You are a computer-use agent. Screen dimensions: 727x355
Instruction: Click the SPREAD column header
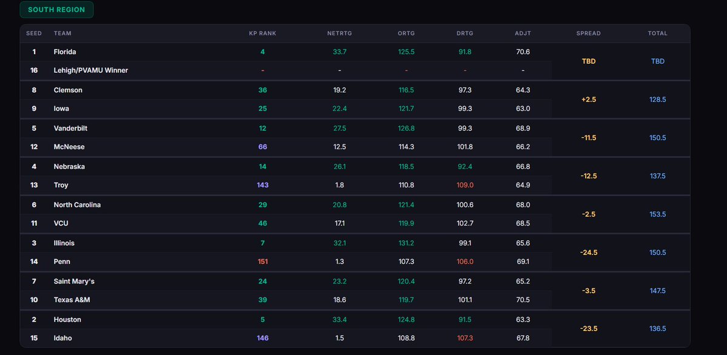[588, 33]
